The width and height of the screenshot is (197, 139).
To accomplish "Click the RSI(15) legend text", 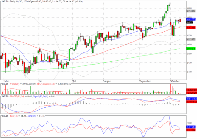I will click(14, 116).
